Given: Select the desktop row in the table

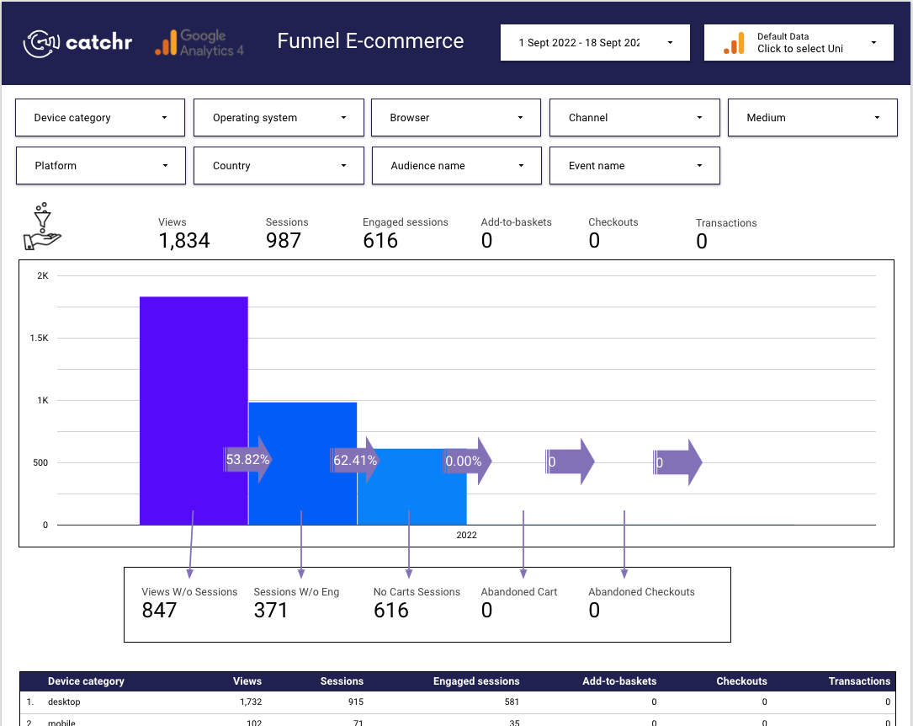Looking at the screenshot, I should [x=337, y=702].
